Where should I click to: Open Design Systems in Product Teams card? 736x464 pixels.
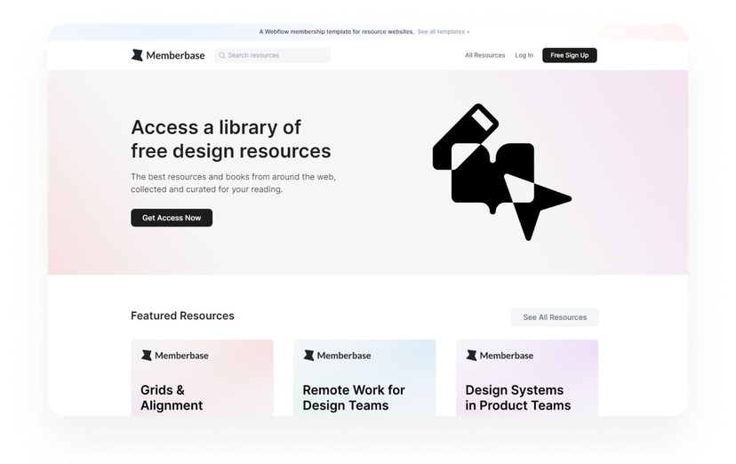tap(527, 382)
